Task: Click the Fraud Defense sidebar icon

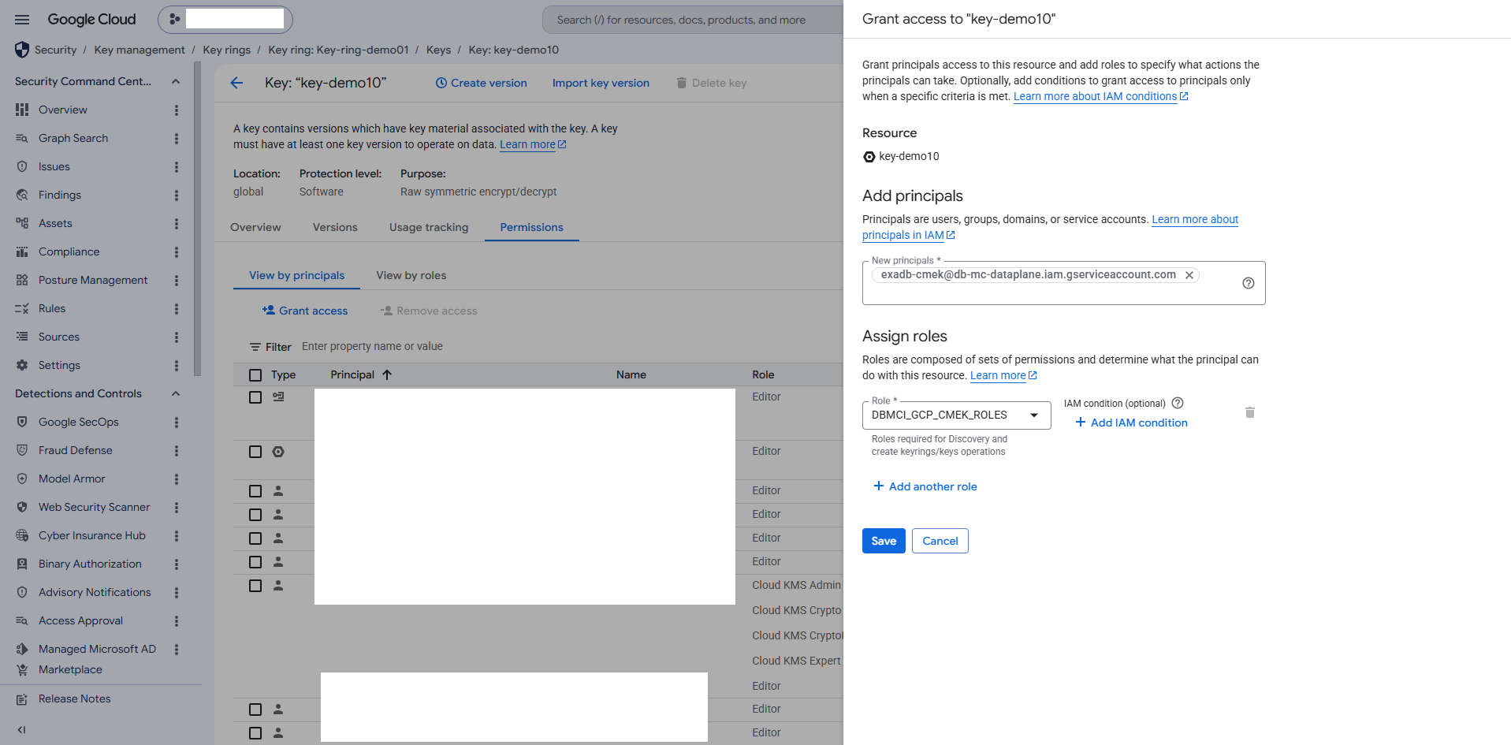Action: [22, 450]
